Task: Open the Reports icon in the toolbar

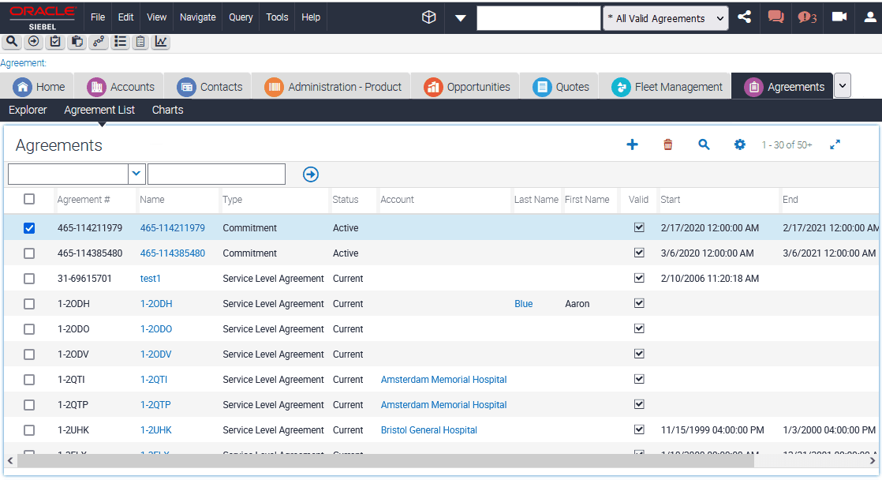Action: (x=140, y=42)
